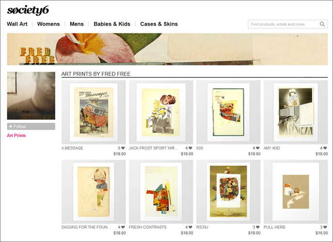
Task: Click the search magnifier icon
Action: click(322, 24)
